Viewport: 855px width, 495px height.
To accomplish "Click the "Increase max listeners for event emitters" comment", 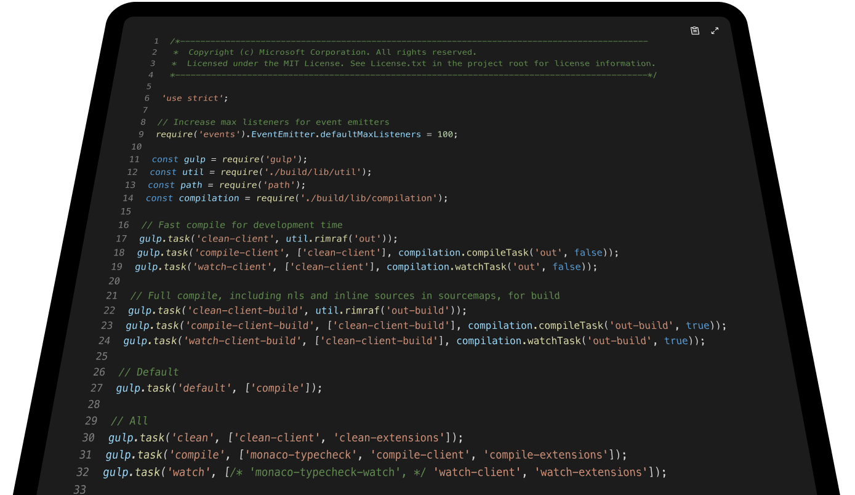I will [273, 122].
